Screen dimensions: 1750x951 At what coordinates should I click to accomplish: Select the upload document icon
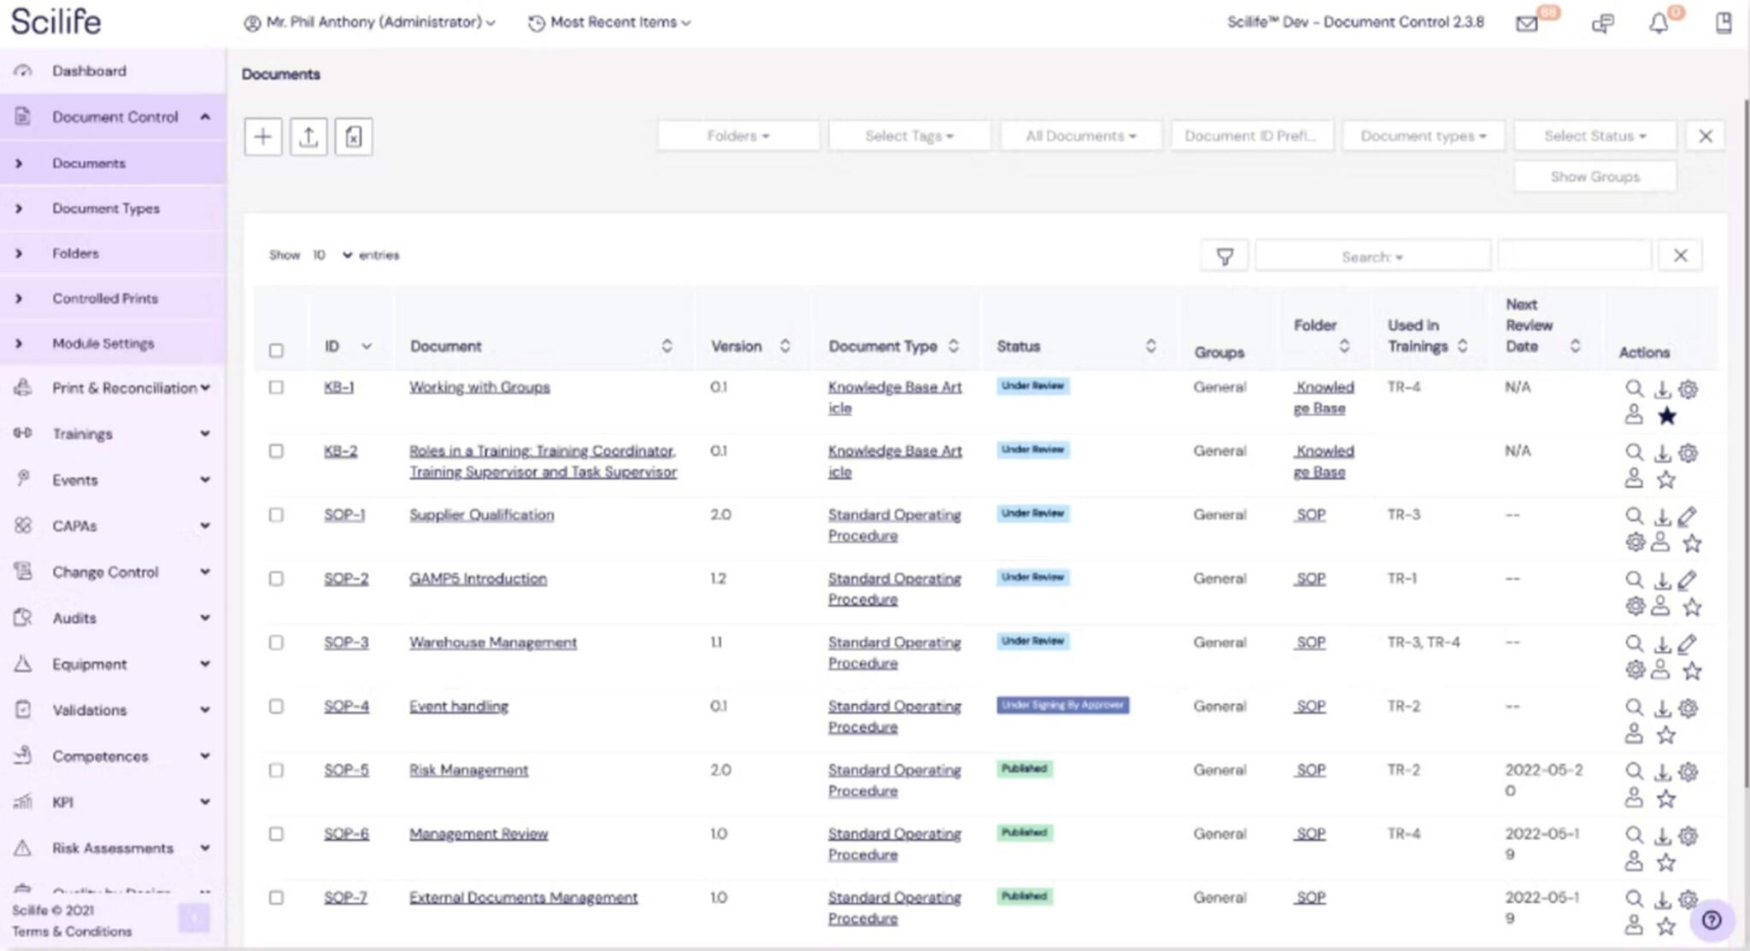tap(309, 136)
